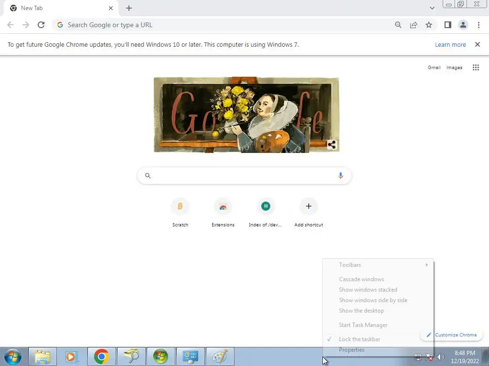
Task: Toggle Lock the taskbar option
Action: coord(378,339)
